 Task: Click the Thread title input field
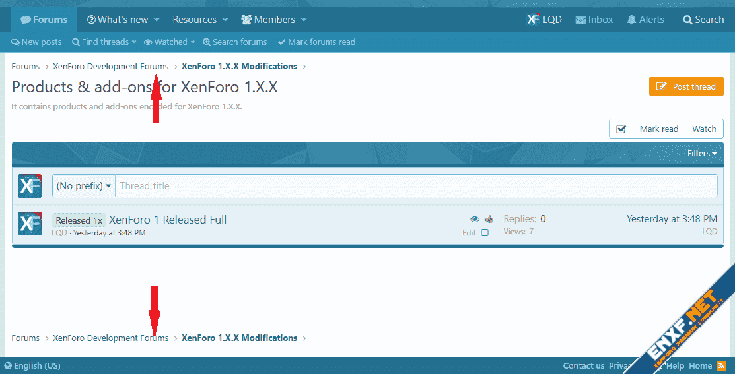[x=416, y=186]
